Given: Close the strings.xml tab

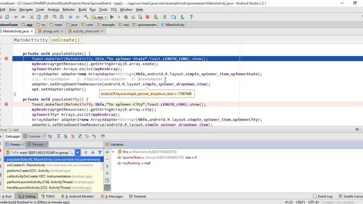Looking at the screenshot, I should (x=62, y=31).
